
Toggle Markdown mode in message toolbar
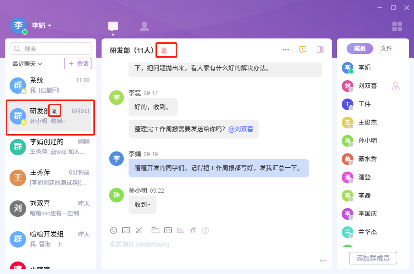coord(181,230)
